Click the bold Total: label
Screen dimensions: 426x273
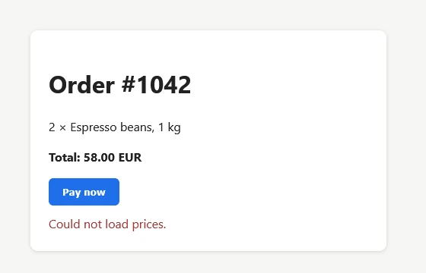(65, 158)
